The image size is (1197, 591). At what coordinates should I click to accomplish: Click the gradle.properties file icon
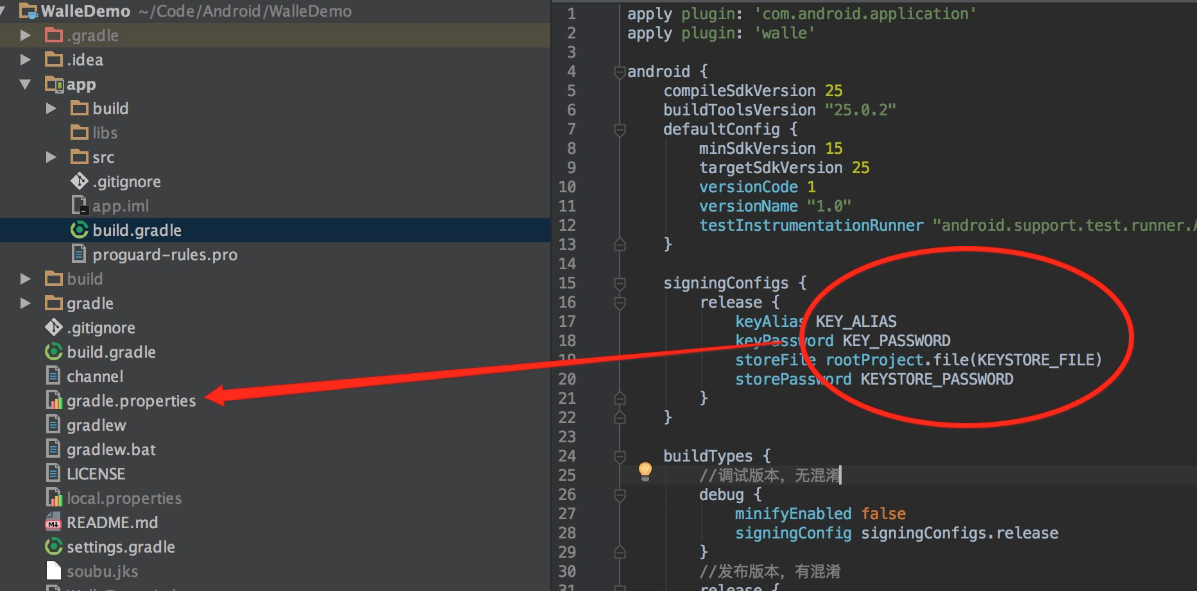[x=54, y=401]
